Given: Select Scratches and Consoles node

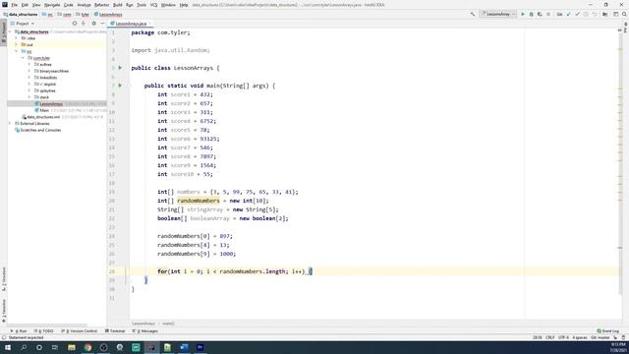Looking at the screenshot, I should pyautogui.click(x=37, y=130).
